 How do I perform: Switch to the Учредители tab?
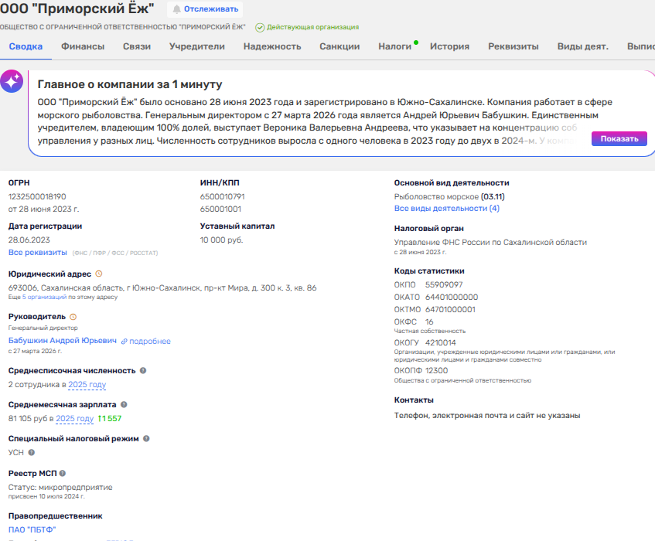pyautogui.click(x=196, y=46)
